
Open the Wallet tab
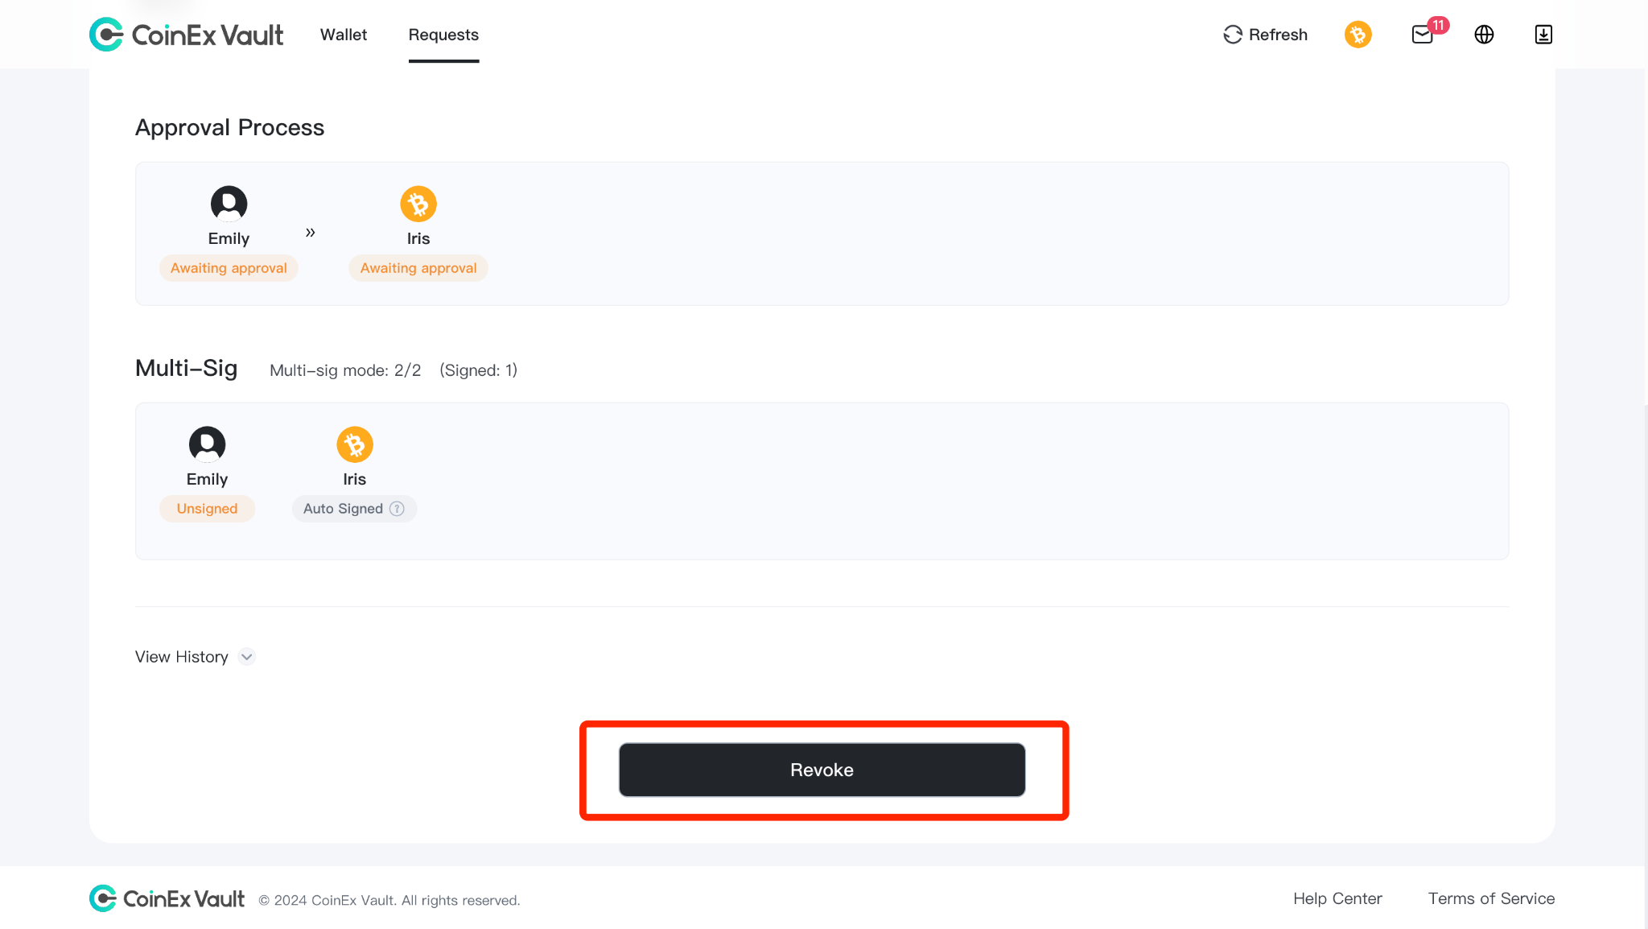[x=344, y=35]
